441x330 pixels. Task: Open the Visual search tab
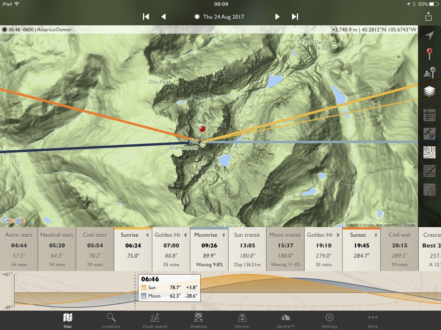tap(155, 320)
